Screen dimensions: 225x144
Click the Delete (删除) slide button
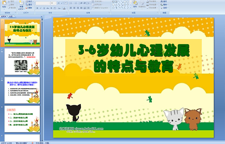[x=29, y=8]
